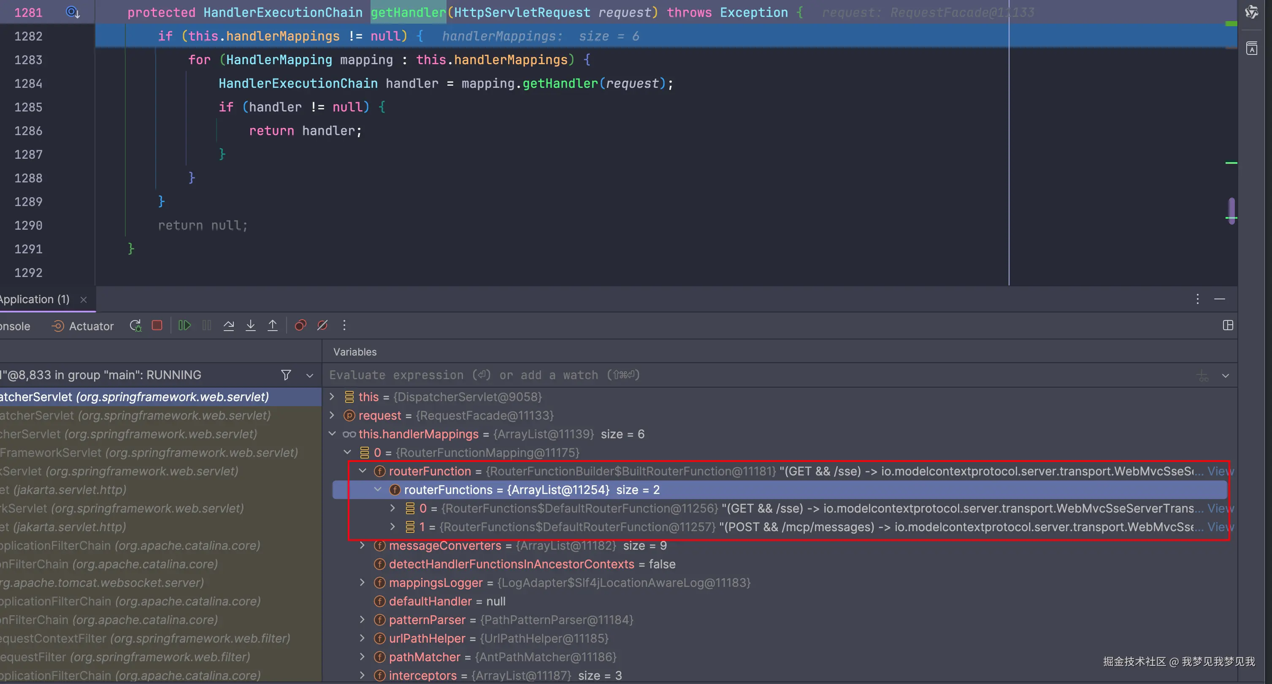Image resolution: width=1272 pixels, height=684 pixels.
Task: Select the FrameworkServlet stack frame
Action: click(x=160, y=453)
